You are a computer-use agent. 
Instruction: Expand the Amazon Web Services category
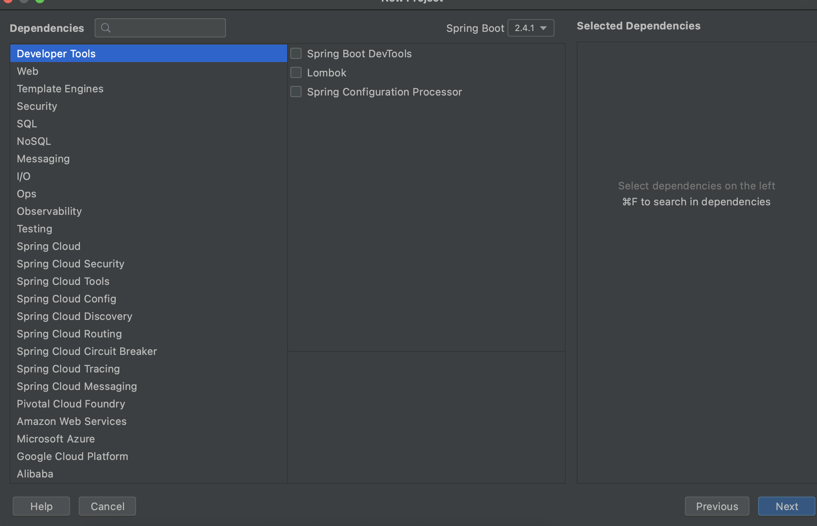(72, 421)
